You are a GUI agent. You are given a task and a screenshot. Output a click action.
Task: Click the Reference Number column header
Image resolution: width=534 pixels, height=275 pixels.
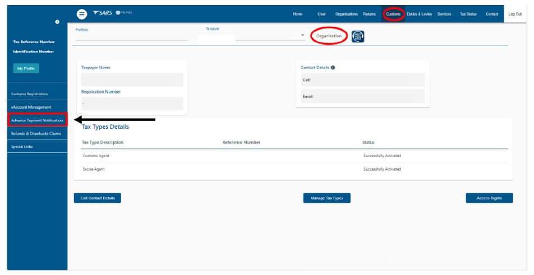[x=241, y=142]
